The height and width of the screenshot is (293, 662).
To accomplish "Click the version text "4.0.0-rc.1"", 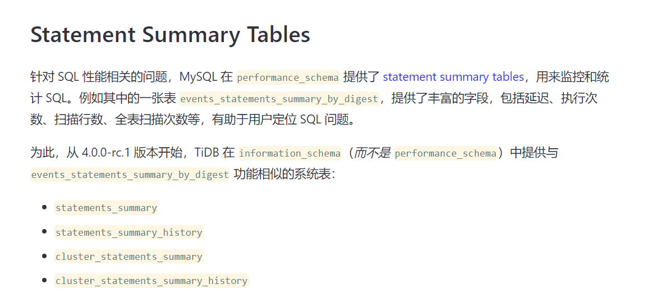I will pyautogui.click(x=105, y=153).
